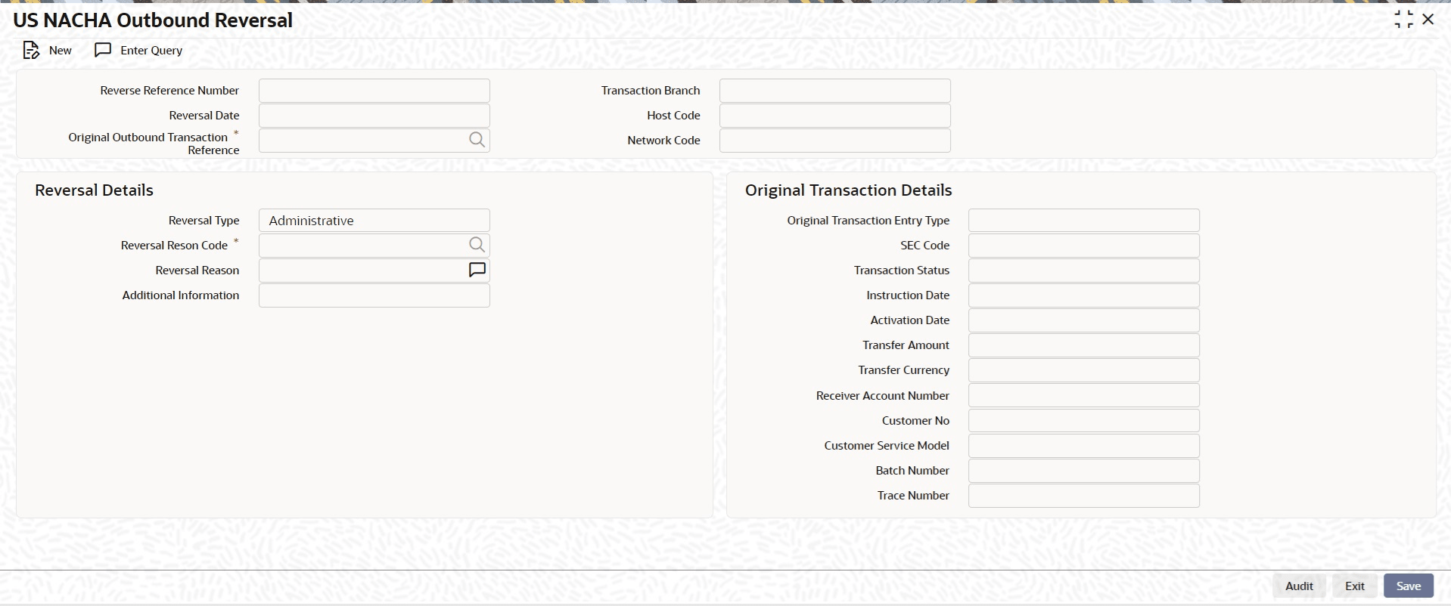Click the Network Code label
This screenshot has width=1451, height=606.
(663, 141)
